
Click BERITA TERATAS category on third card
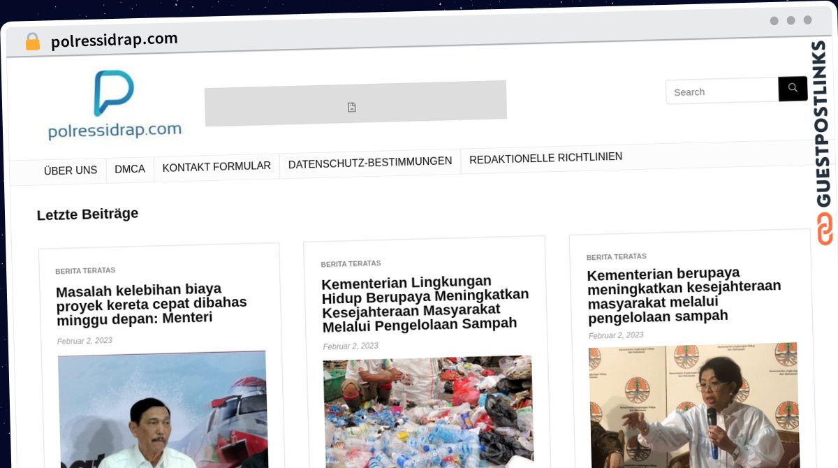[x=617, y=257]
